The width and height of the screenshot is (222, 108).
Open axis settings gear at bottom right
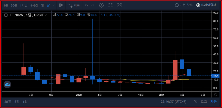[x=216, y=95]
